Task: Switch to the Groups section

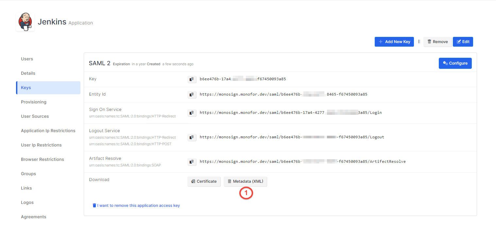Action: point(28,174)
